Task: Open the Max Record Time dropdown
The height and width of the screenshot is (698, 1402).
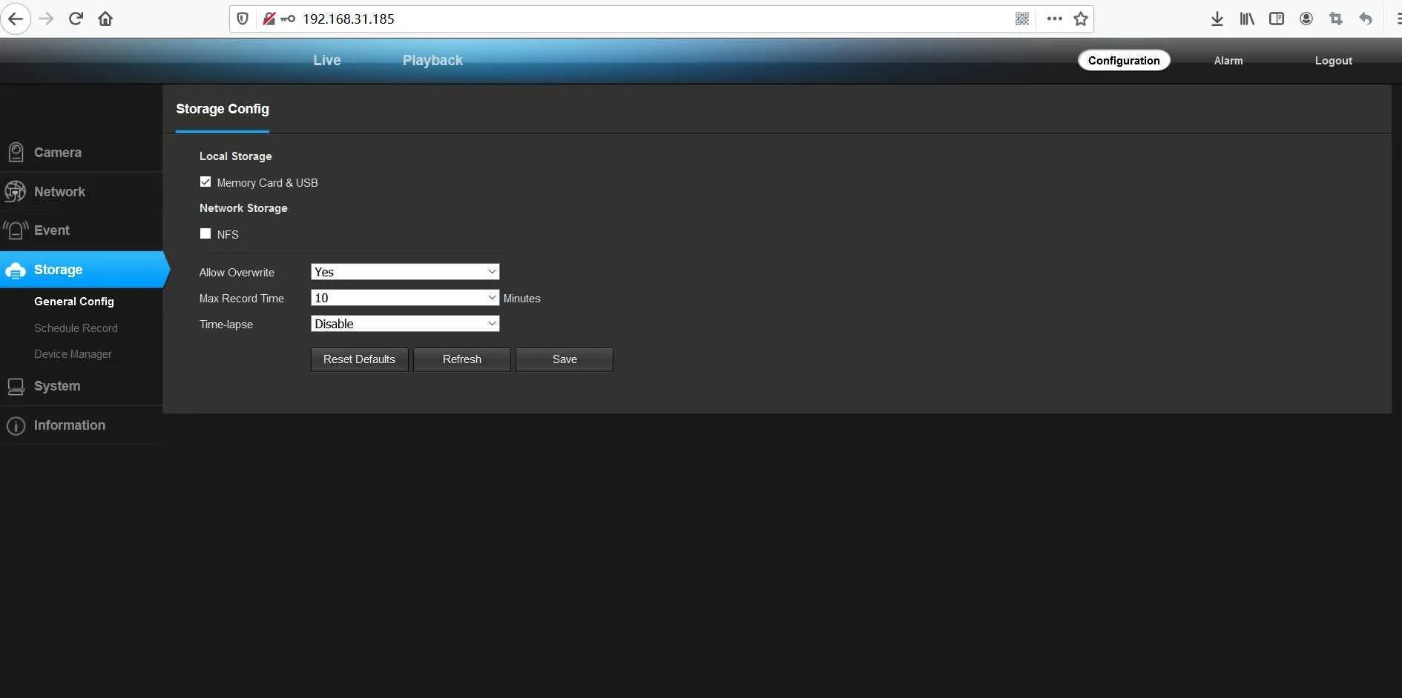Action: coord(405,298)
